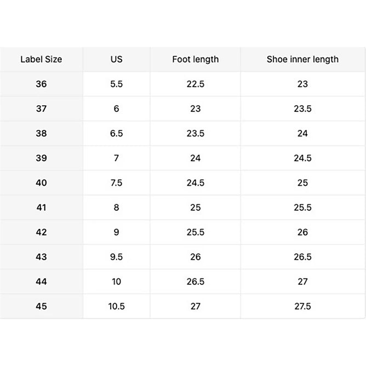The height and width of the screenshot is (366, 366).
Task: Select label size 37 row
Action: point(182,109)
